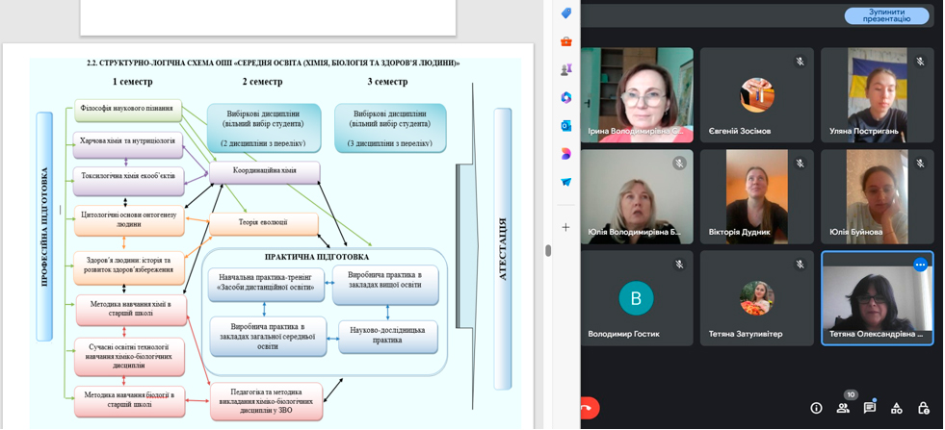Add a sidebar app with plus button
945x430 pixels.
[x=566, y=227]
